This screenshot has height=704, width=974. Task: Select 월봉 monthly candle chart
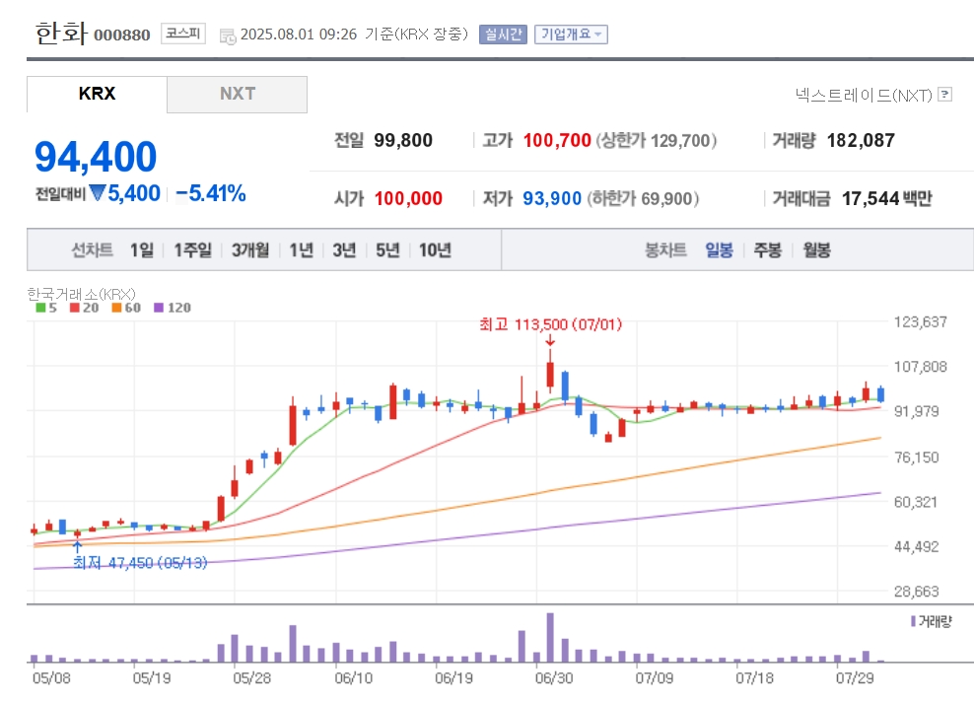click(x=816, y=249)
